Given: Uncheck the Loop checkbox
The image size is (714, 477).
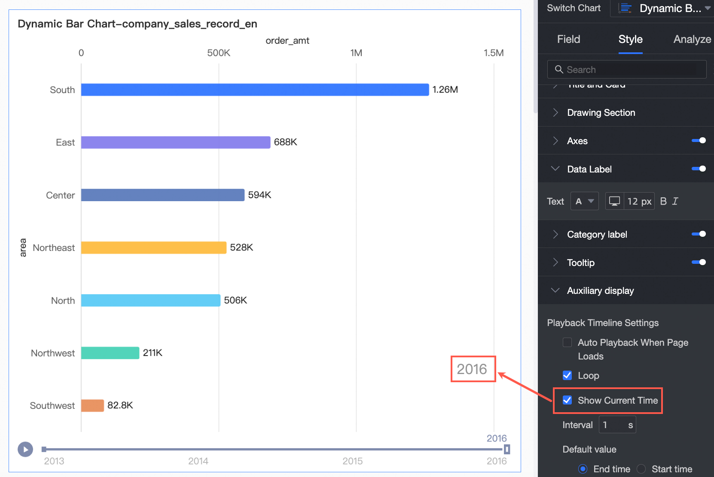Looking at the screenshot, I should click(567, 375).
